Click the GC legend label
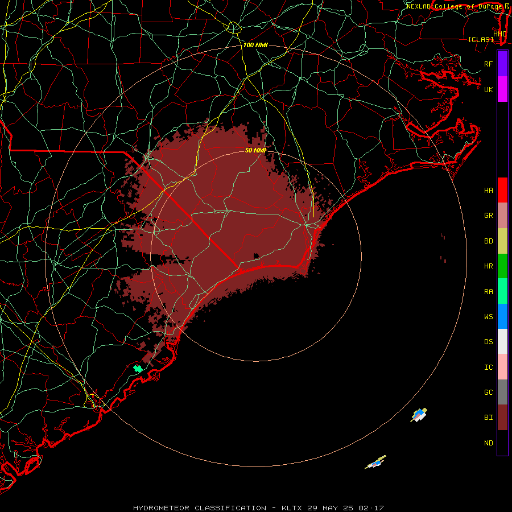Image resolution: width=512 pixels, height=512 pixels. tap(488, 393)
